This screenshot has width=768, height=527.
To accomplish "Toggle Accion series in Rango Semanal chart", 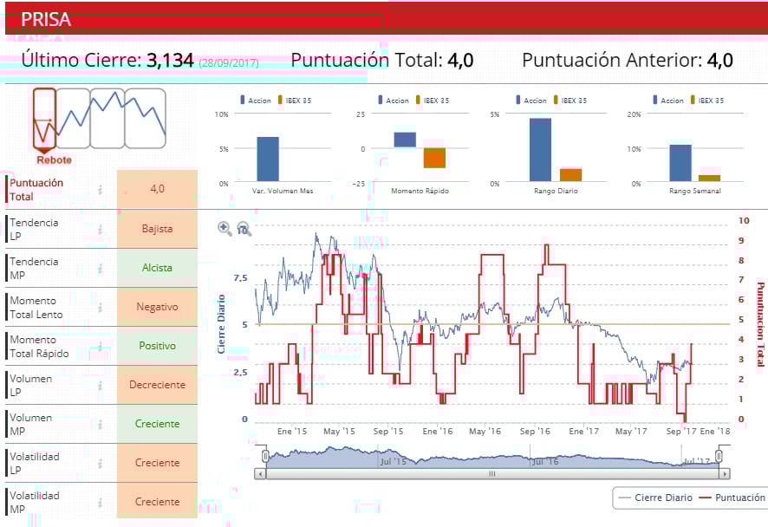I will pos(668,100).
